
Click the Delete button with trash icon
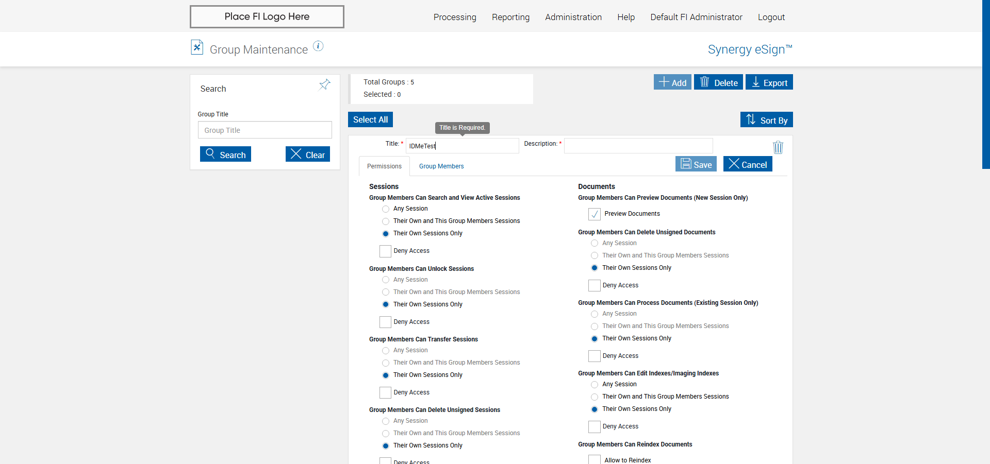718,82
